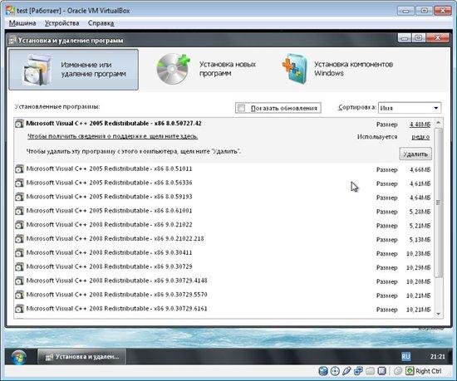This screenshot has height=381, width=457.
Task: Click the window icon beside 'Установка и удаление программ' title
Action: [x=12, y=40]
